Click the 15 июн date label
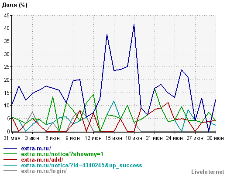The height and width of the screenshot is (176, 227). (113, 138)
